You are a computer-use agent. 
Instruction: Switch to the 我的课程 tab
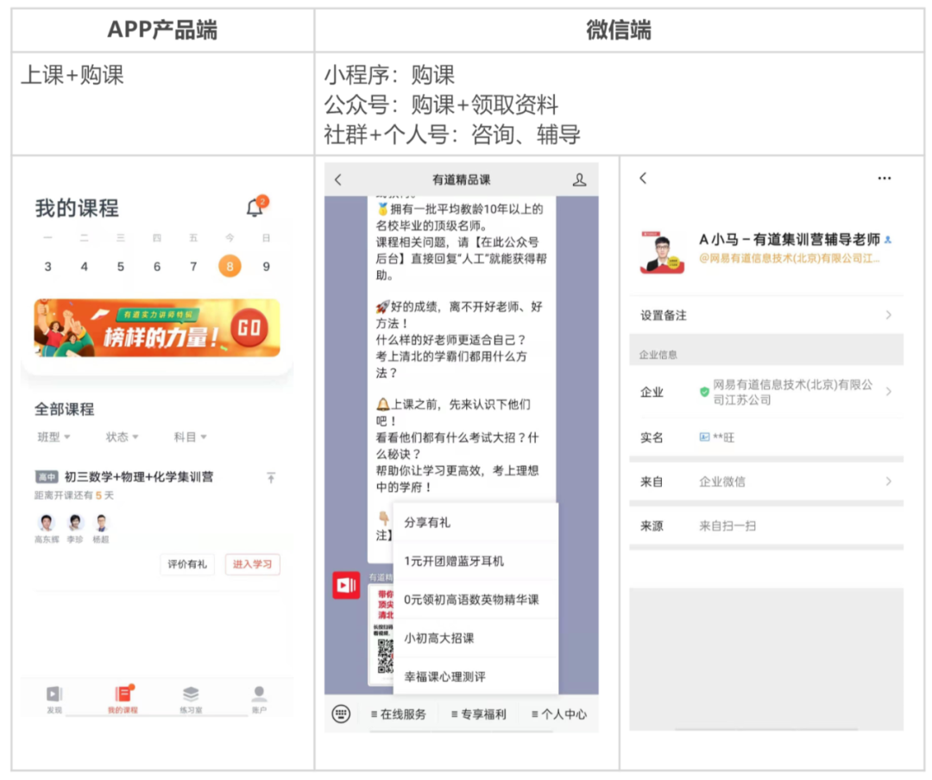(x=123, y=699)
